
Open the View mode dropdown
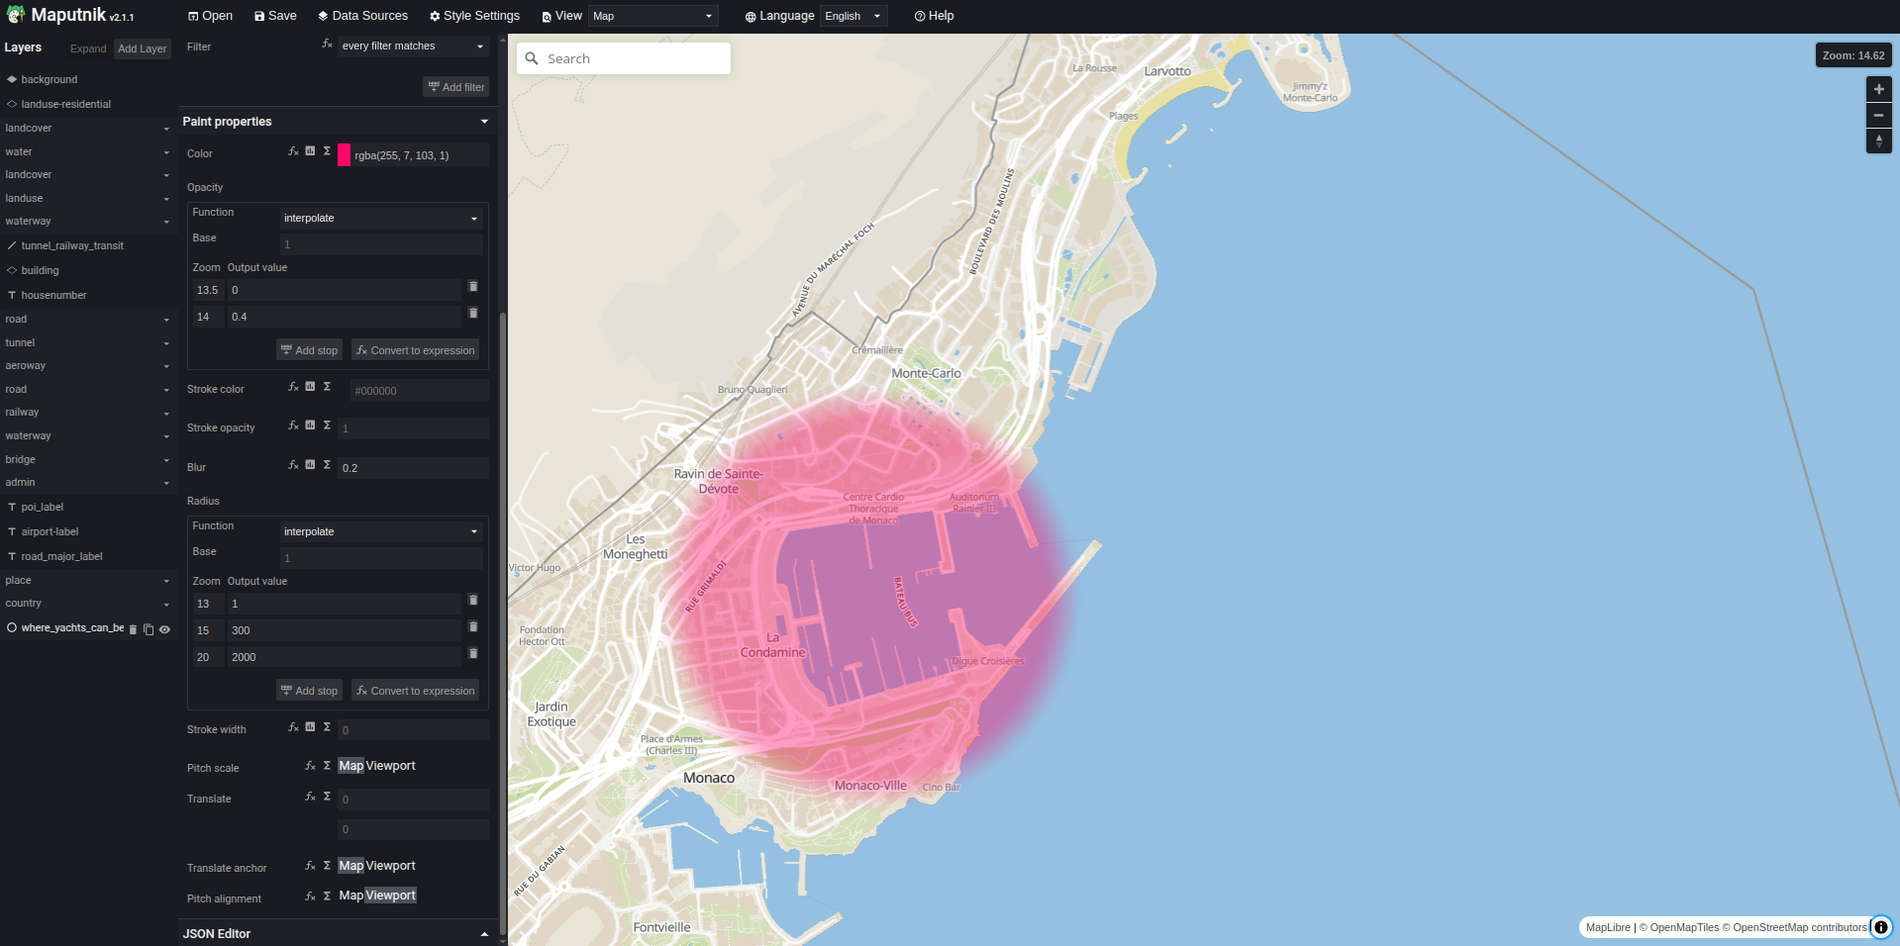coord(652,17)
